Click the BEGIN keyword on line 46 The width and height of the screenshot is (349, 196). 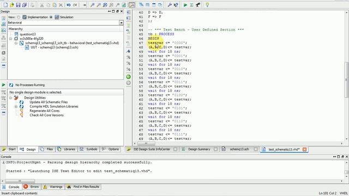click(153, 39)
